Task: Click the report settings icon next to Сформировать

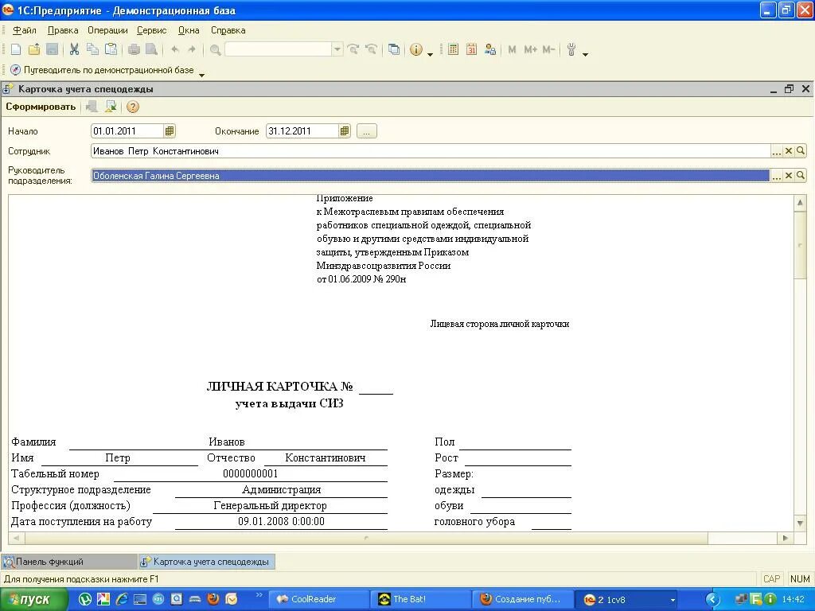Action: [x=92, y=107]
